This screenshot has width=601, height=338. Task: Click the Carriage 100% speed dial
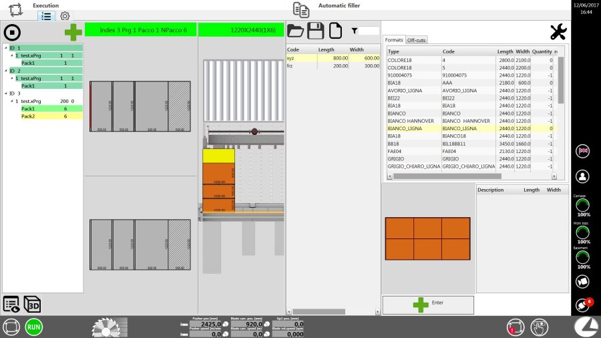pos(583,205)
